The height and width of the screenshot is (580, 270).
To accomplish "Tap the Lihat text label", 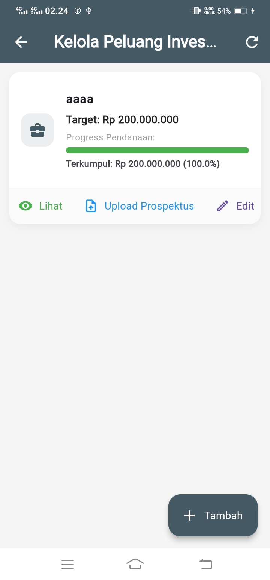I will pyautogui.click(x=51, y=206).
